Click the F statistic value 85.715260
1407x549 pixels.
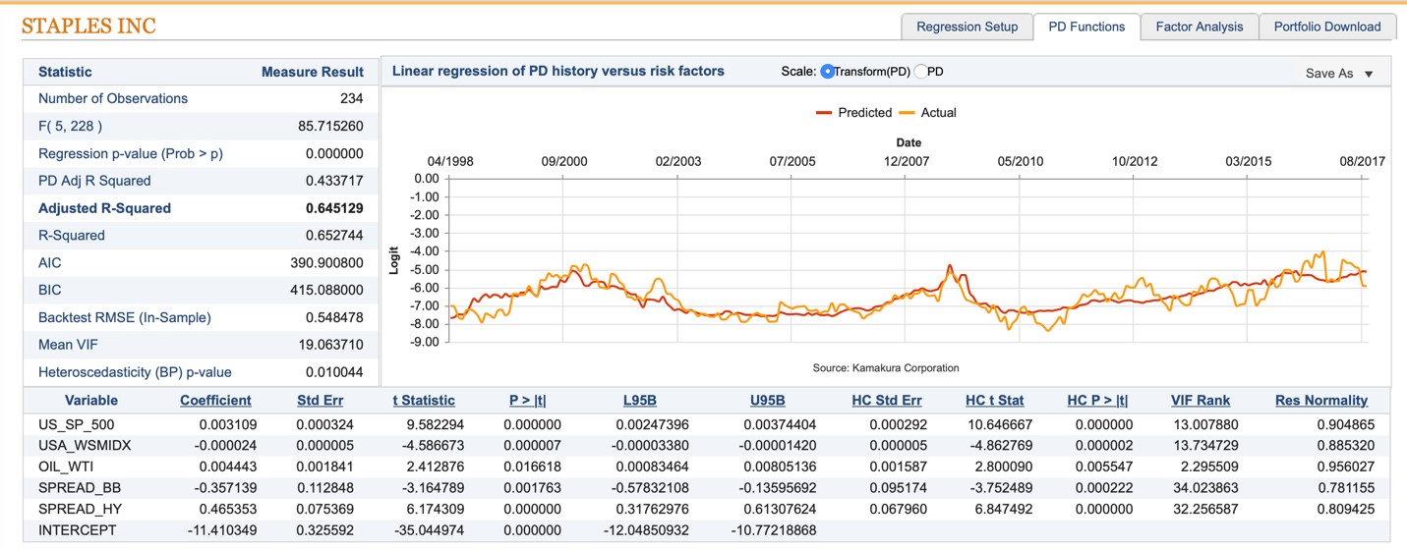point(330,126)
